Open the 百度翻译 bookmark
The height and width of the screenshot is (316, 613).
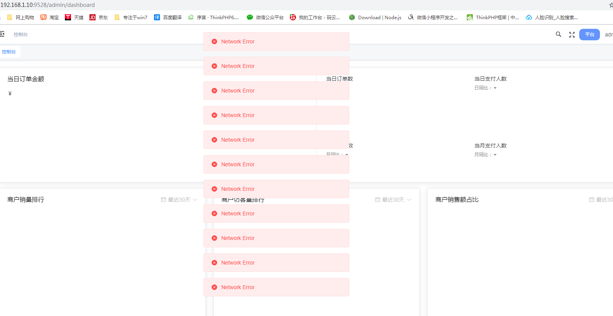point(168,17)
